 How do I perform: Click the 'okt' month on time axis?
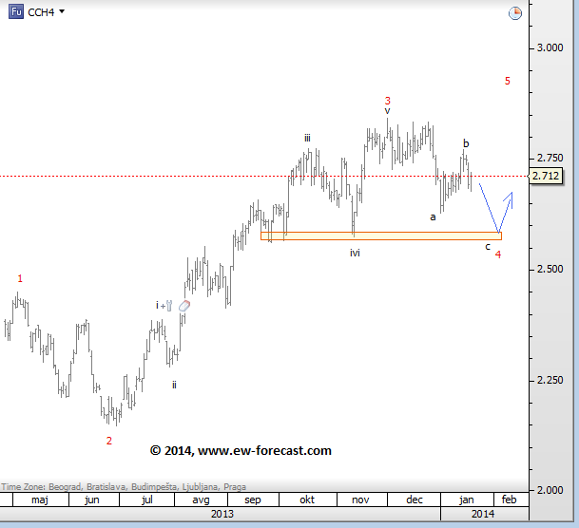pyautogui.click(x=307, y=499)
